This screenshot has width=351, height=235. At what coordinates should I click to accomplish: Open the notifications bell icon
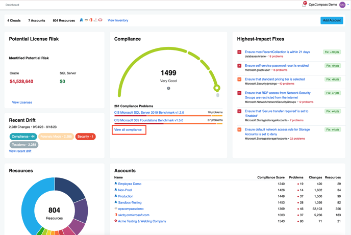[x=304, y=5]
